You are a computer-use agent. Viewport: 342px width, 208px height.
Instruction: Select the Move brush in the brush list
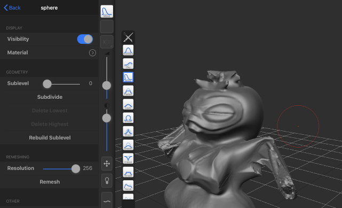point(128,77)
